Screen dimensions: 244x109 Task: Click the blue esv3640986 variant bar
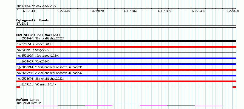pyautogui.click(x=126, y=76)
